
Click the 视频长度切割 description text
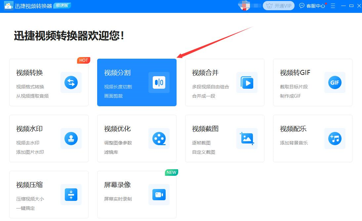tap(118, 87)
